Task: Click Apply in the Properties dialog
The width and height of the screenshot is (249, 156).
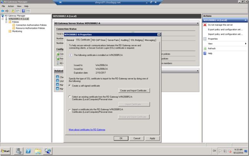Action: coord(152,138)
